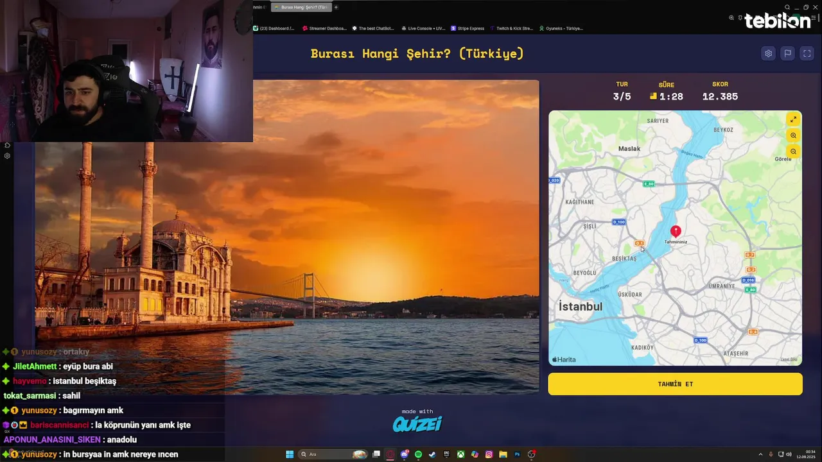The width and height of the screenshot is (822, 462).
Task: Click chat message by tokat_sarmasi
Action: click(42, 396)
